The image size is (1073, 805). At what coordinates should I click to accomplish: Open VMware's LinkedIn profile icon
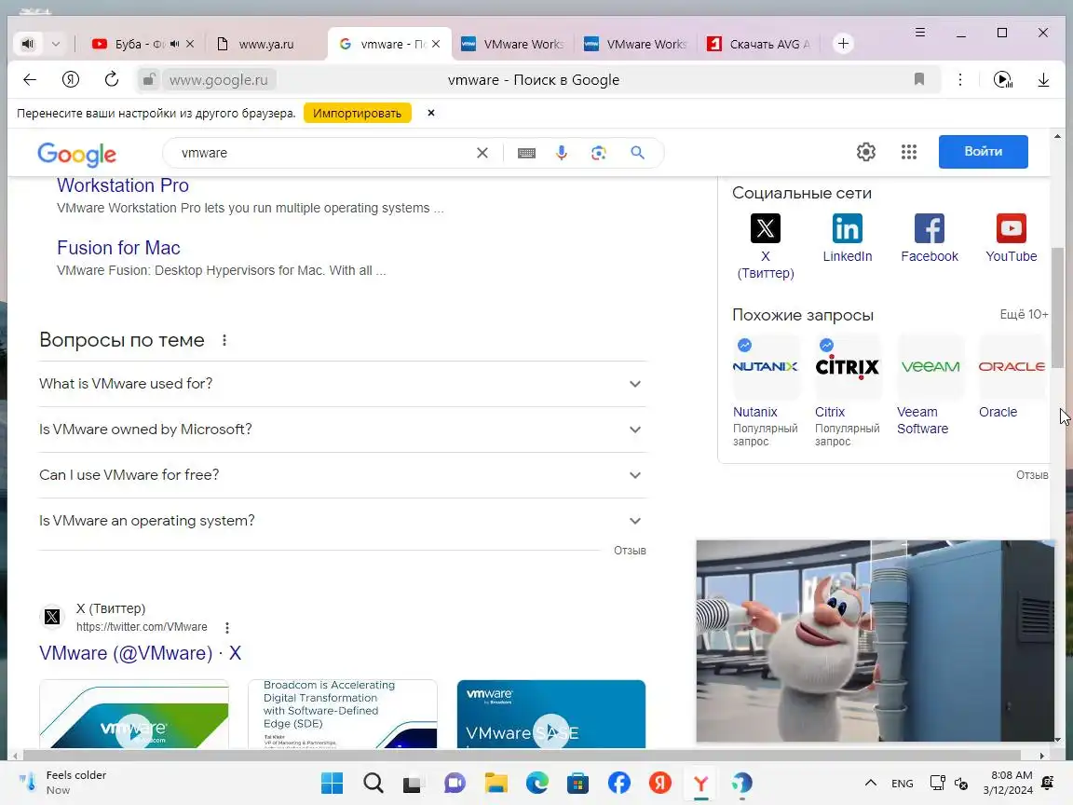tap(848, 228)
